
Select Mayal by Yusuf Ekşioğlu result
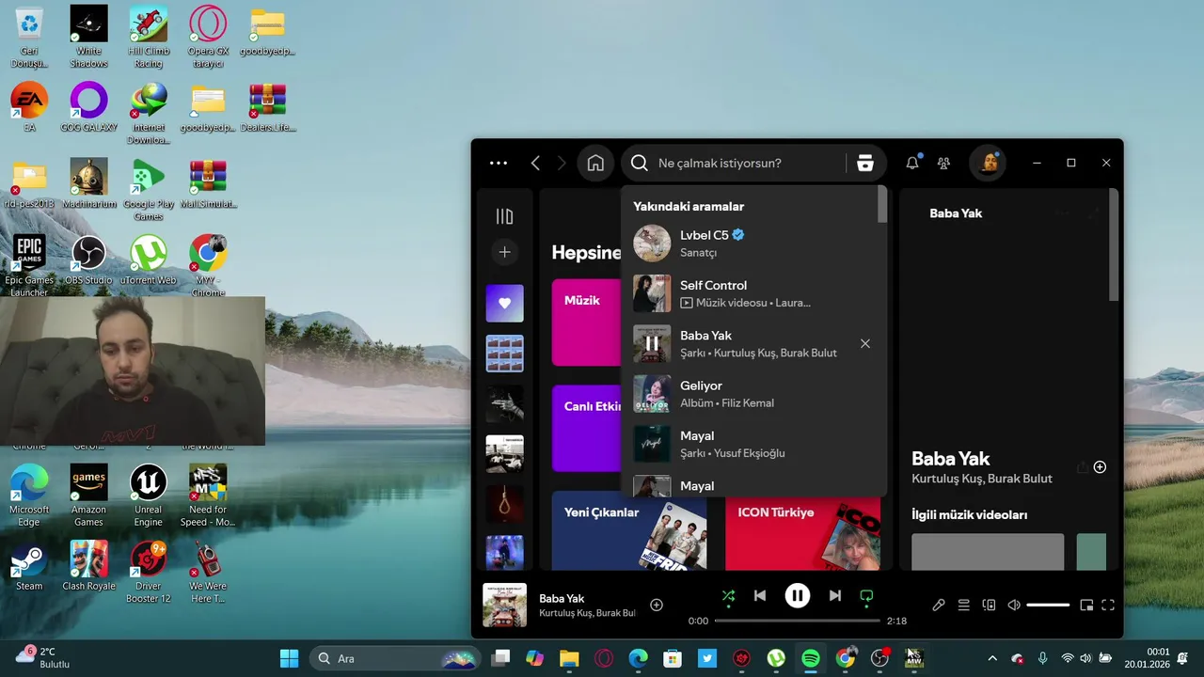[x=753, y=444]
